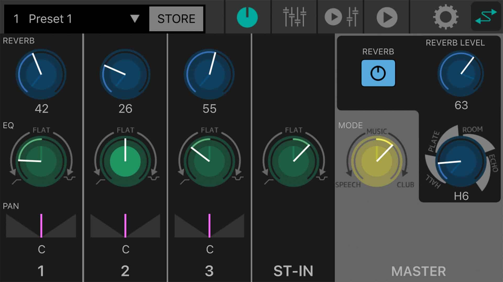Click the green routing arrows icon
The image size is (503, 282).
click(x=486, y=16)
